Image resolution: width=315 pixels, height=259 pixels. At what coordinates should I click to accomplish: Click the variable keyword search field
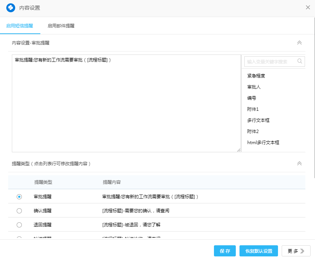click(x=270, y=62)
